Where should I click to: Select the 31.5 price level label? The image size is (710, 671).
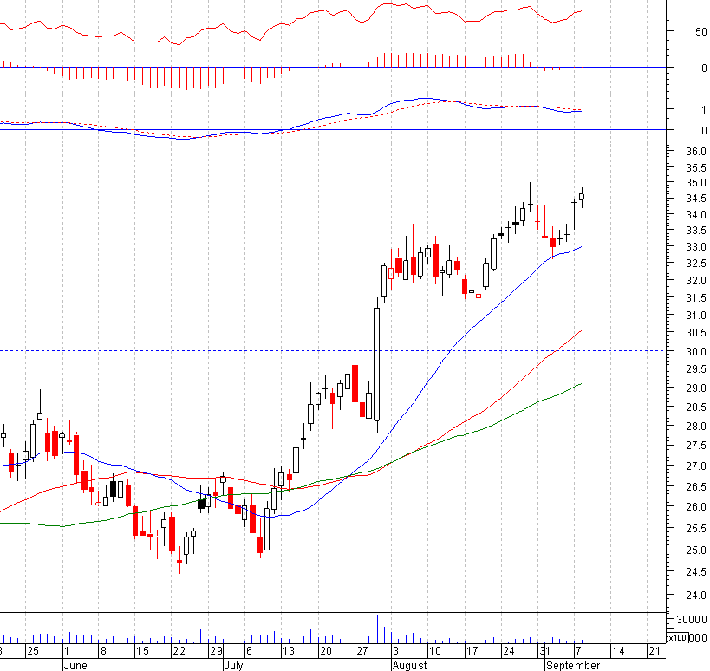coord(696,298)
